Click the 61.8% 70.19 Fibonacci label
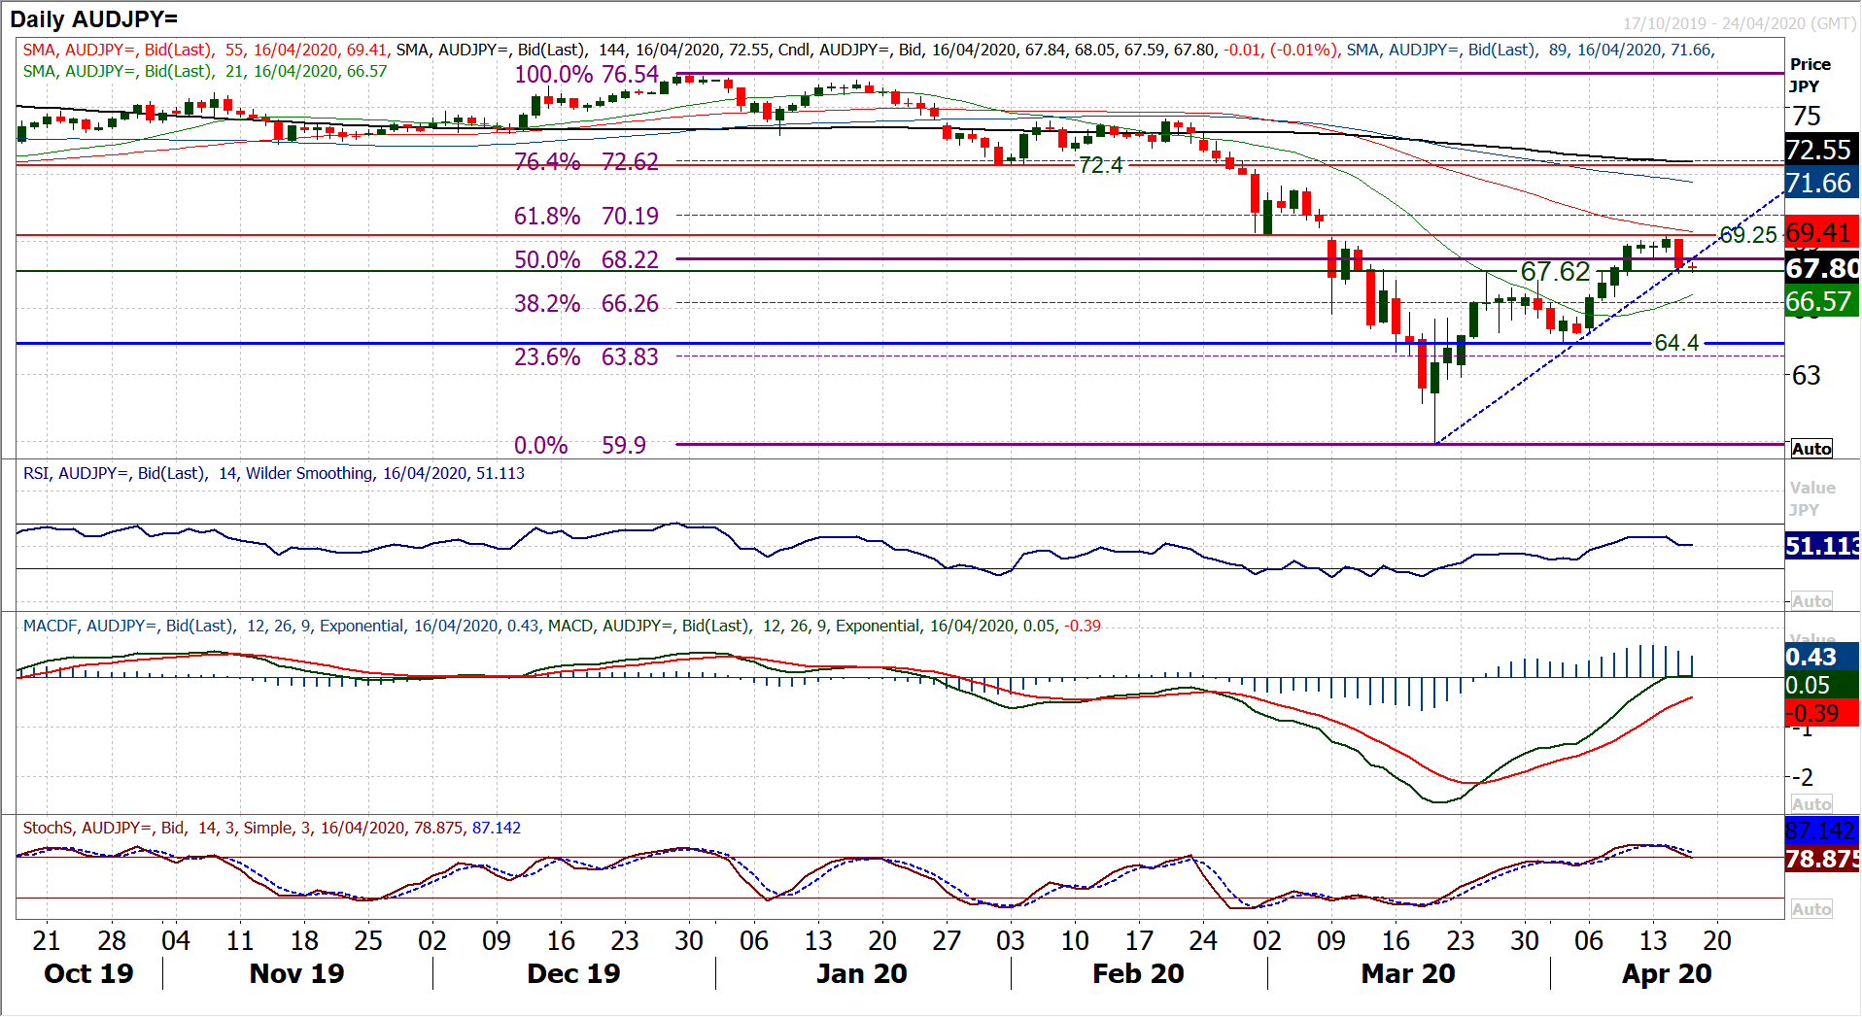 [586, 216]
